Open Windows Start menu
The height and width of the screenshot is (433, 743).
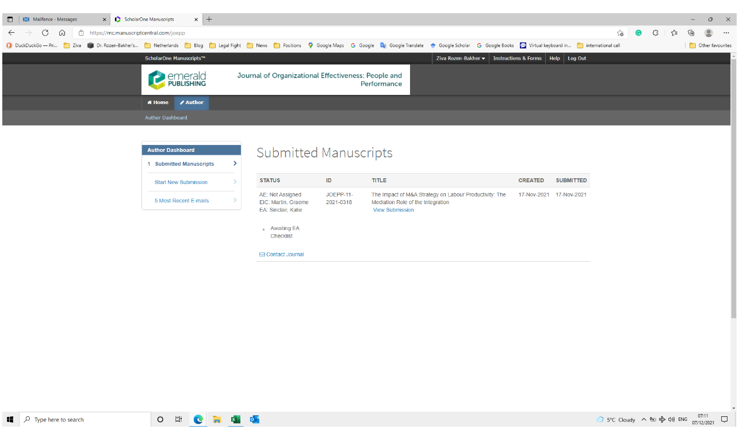[x=10, y=419]
